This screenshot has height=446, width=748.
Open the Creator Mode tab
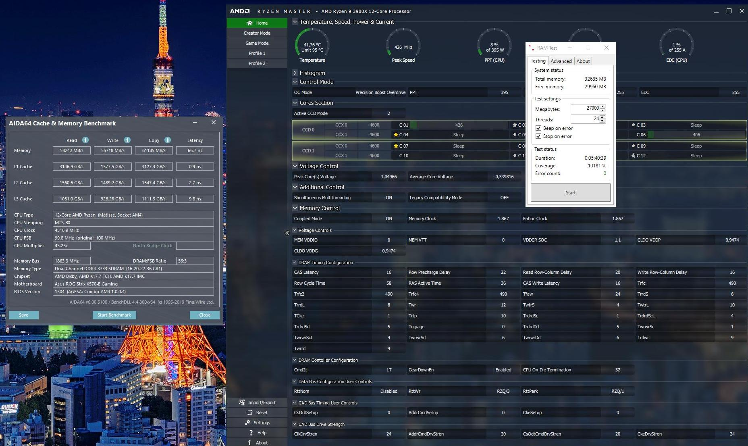[257, 33]
